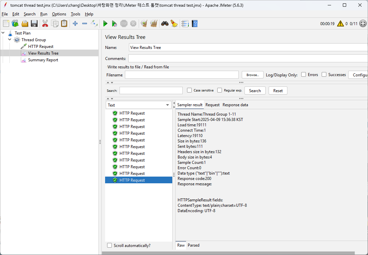This screenshot has width=368, height=255.
Task: Select the HTTP Request sampler in the test plan tree
Action: tap(41, 46)
